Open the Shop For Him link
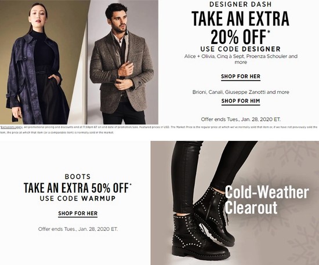Viewport: 319px width, 265px height. pyautogui.click(x=241, y=101)
